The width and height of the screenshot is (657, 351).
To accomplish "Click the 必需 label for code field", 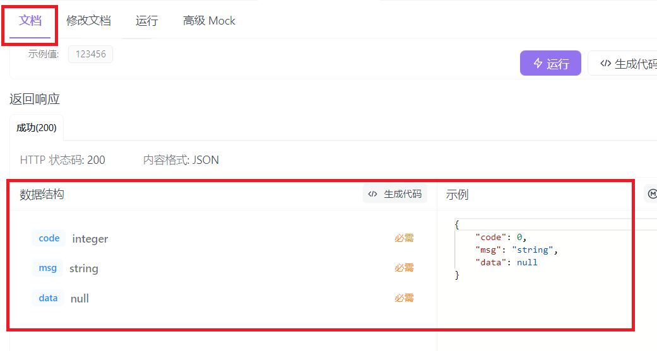I will (404, 238).
